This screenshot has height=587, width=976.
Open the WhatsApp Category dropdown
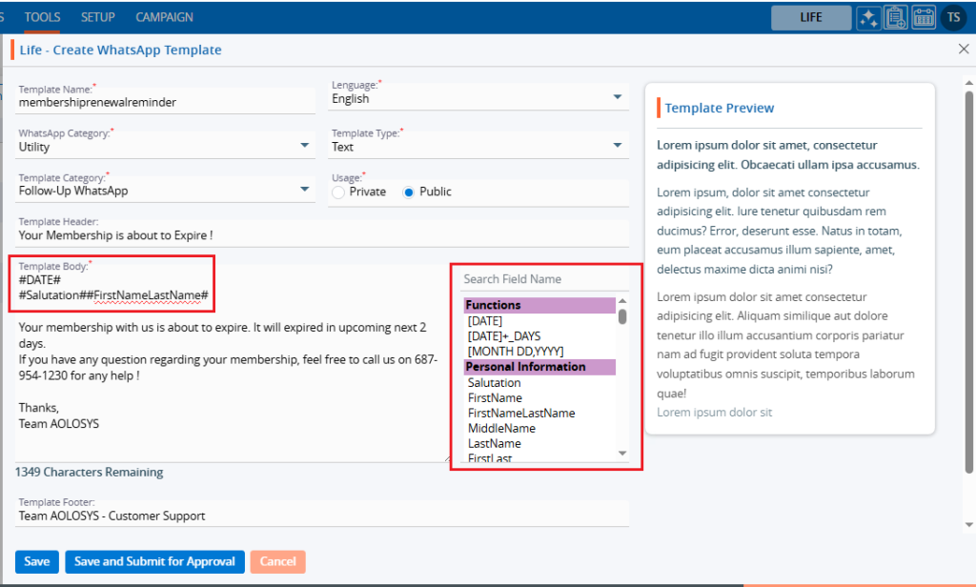click(x=305, y=146)
